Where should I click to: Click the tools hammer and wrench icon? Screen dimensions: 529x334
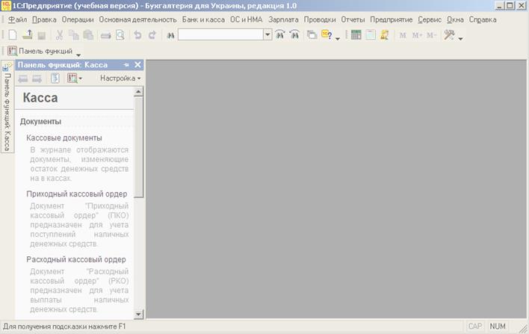(x=449, y=35)
